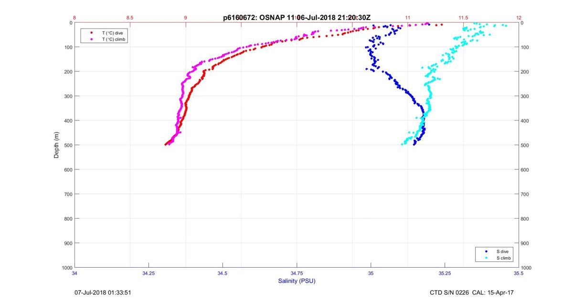Click depth tick '300' on right axis
573x301 pixels.
pyautogui.click(x=525, y=96)
